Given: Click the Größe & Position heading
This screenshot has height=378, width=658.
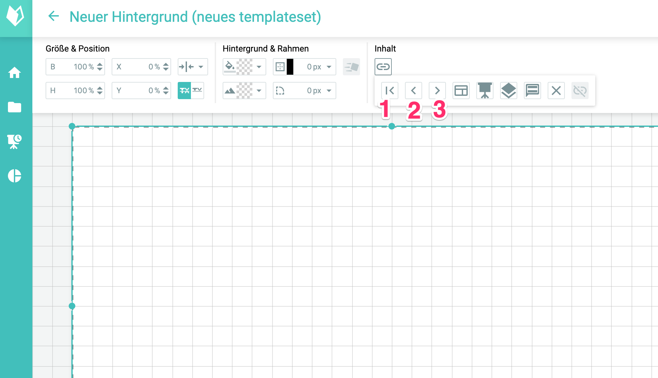Looking at the screenshot, I should [78, 49].
